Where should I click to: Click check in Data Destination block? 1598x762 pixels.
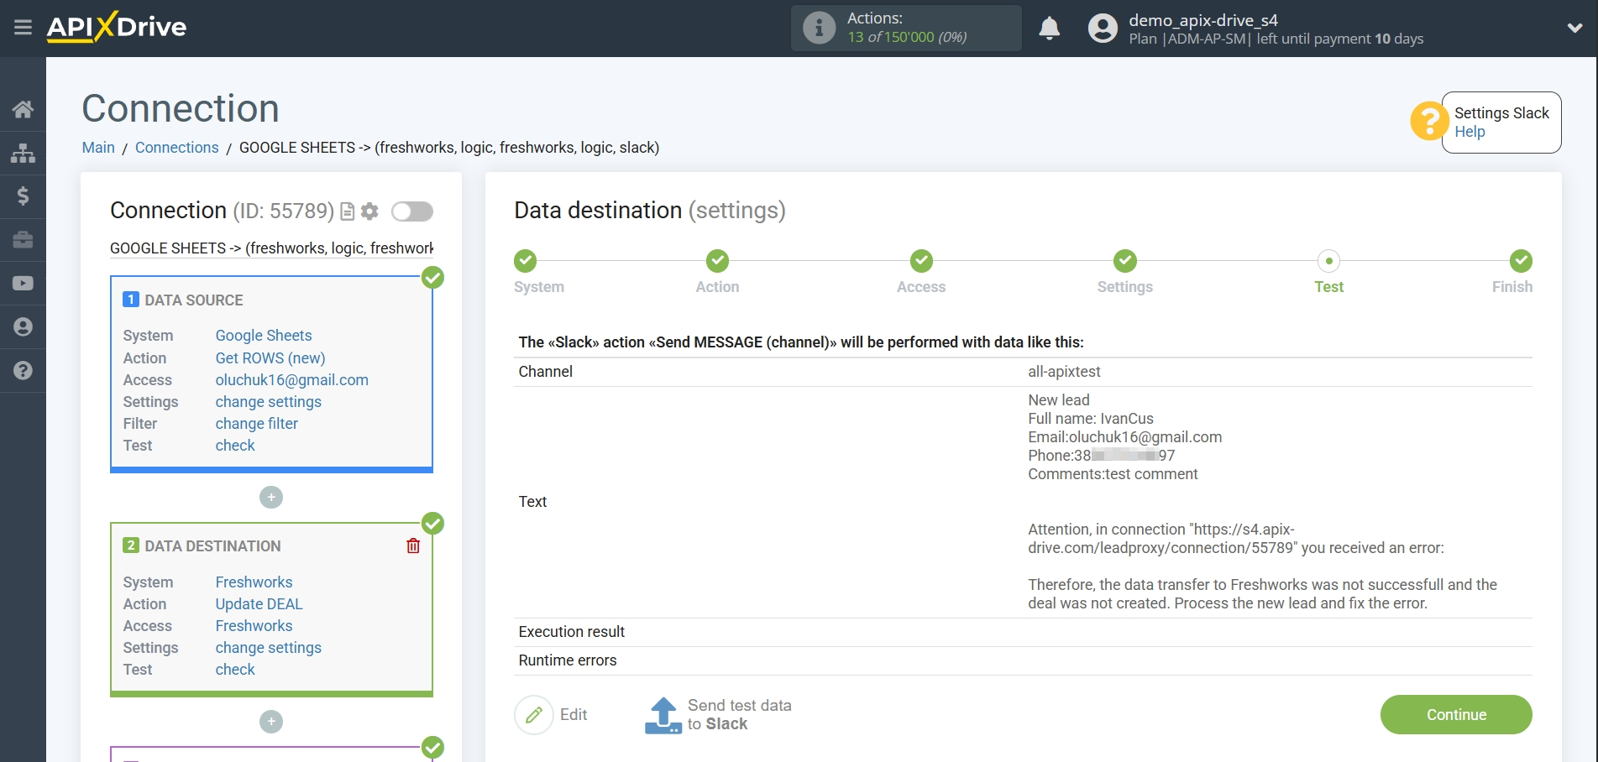tap(235, 670)
